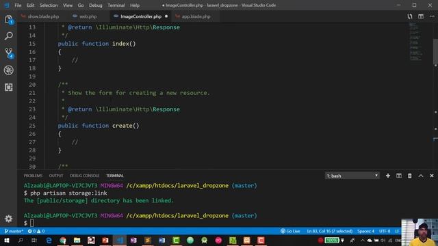
Task: Show hidden system tray icons chevron
Action: pyautogui.click(x=363, y=240)
